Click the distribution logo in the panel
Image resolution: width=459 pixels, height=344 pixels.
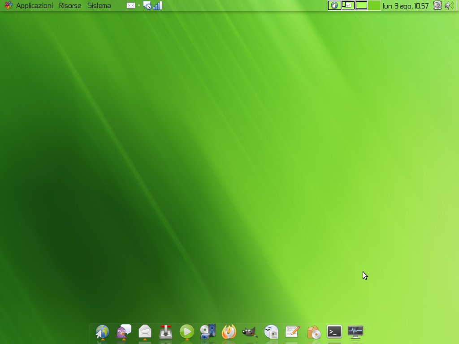pos(9,5)
